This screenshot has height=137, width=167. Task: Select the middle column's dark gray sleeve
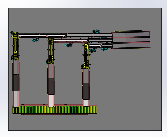click(51, 86)
